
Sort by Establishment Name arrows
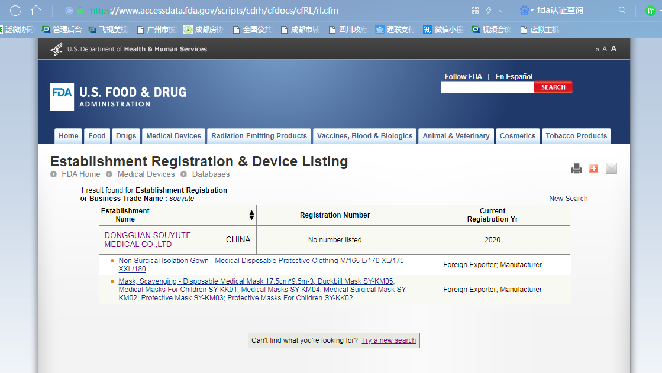pyautogui.click(x=251, y=215)
